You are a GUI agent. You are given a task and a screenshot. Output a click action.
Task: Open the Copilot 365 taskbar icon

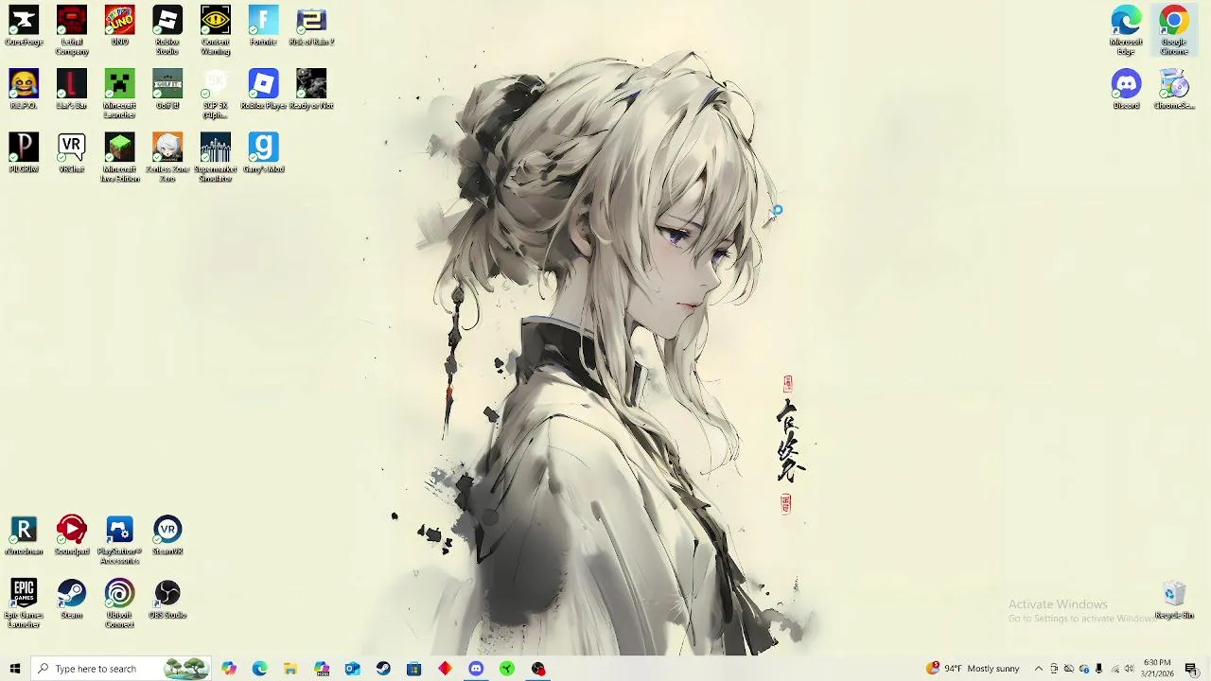tap(322, 669)
